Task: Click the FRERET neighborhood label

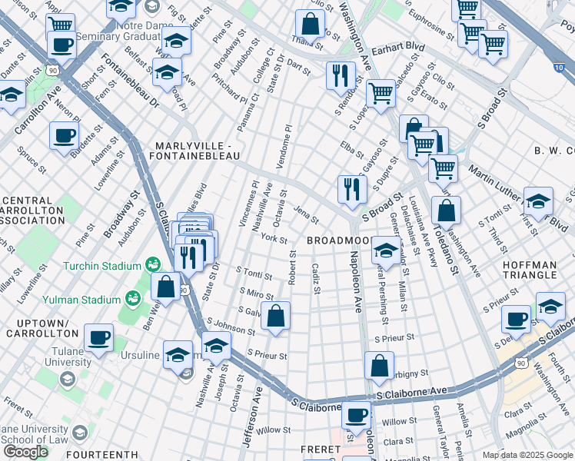Action: pyautogui.click(x=321, y=449)
